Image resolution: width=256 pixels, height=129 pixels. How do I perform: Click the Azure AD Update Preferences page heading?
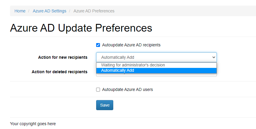pyautogui.click(x=81, y=28)
